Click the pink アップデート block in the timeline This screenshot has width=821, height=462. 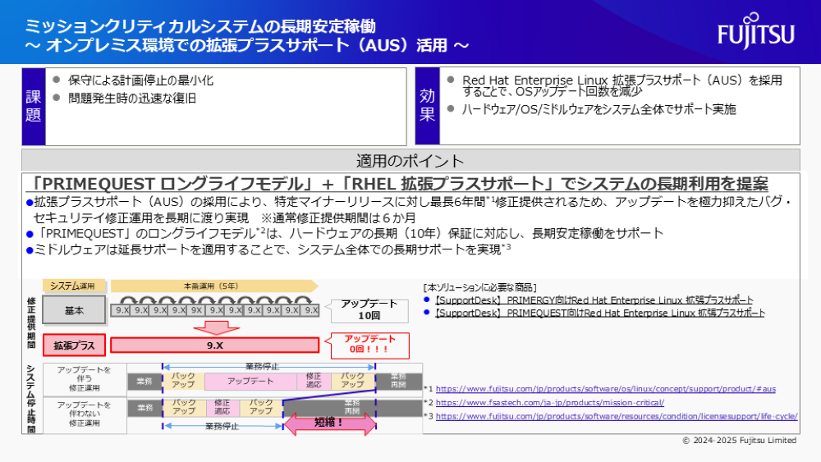click(x=250, y=382)
